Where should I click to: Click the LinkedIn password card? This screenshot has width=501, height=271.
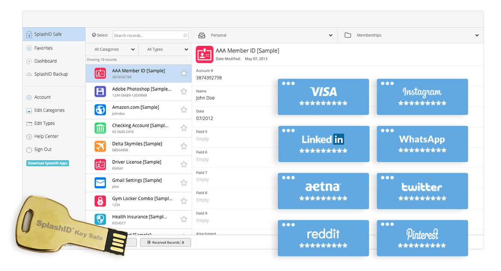(324, 144)
